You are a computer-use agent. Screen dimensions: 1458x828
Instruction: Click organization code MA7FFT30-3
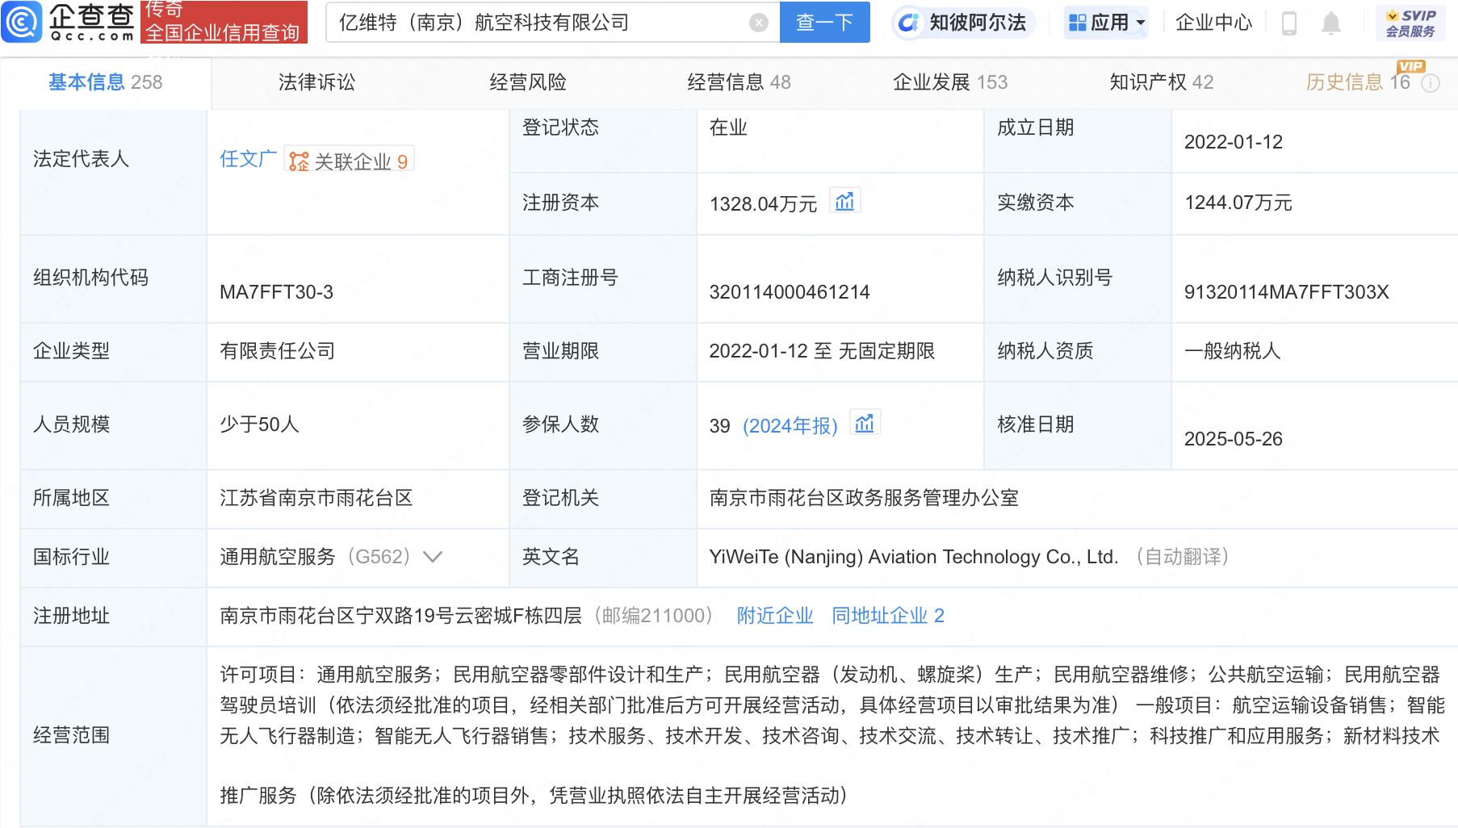[276, 292]
